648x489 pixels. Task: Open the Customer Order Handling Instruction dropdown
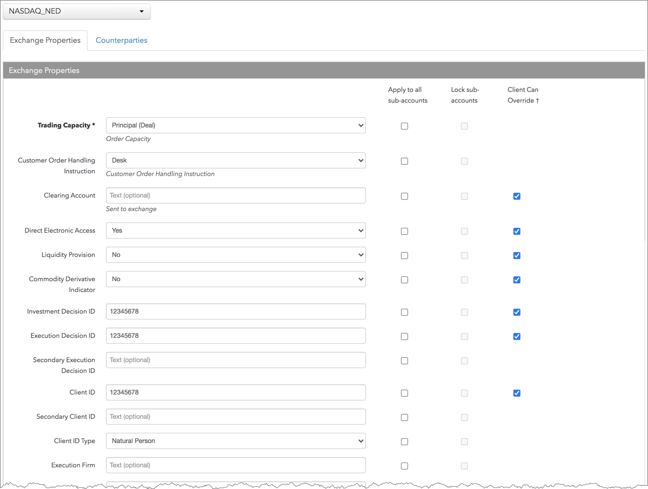236,160
